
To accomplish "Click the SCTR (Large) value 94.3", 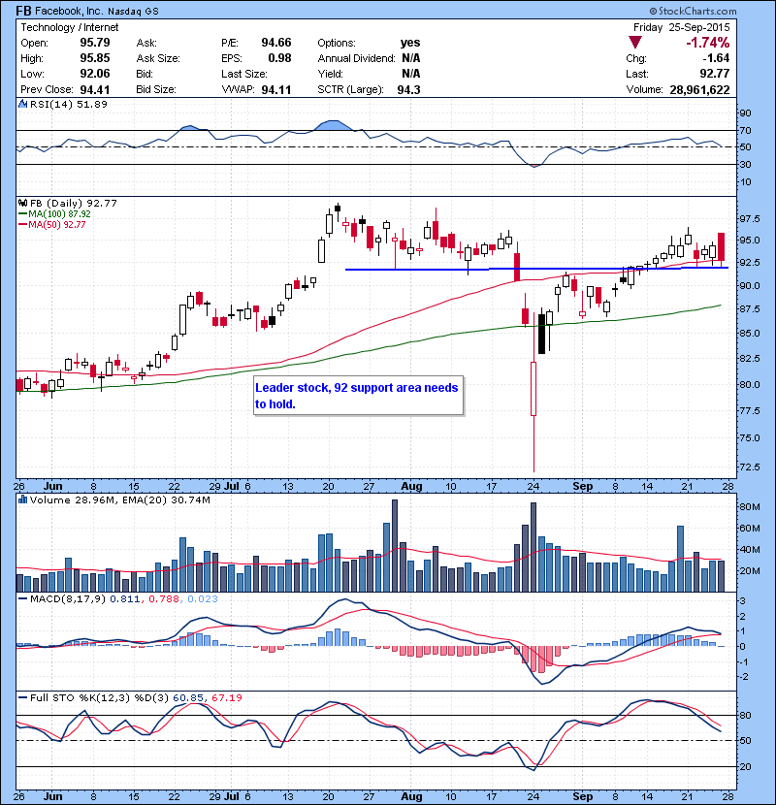I will 408,90.
